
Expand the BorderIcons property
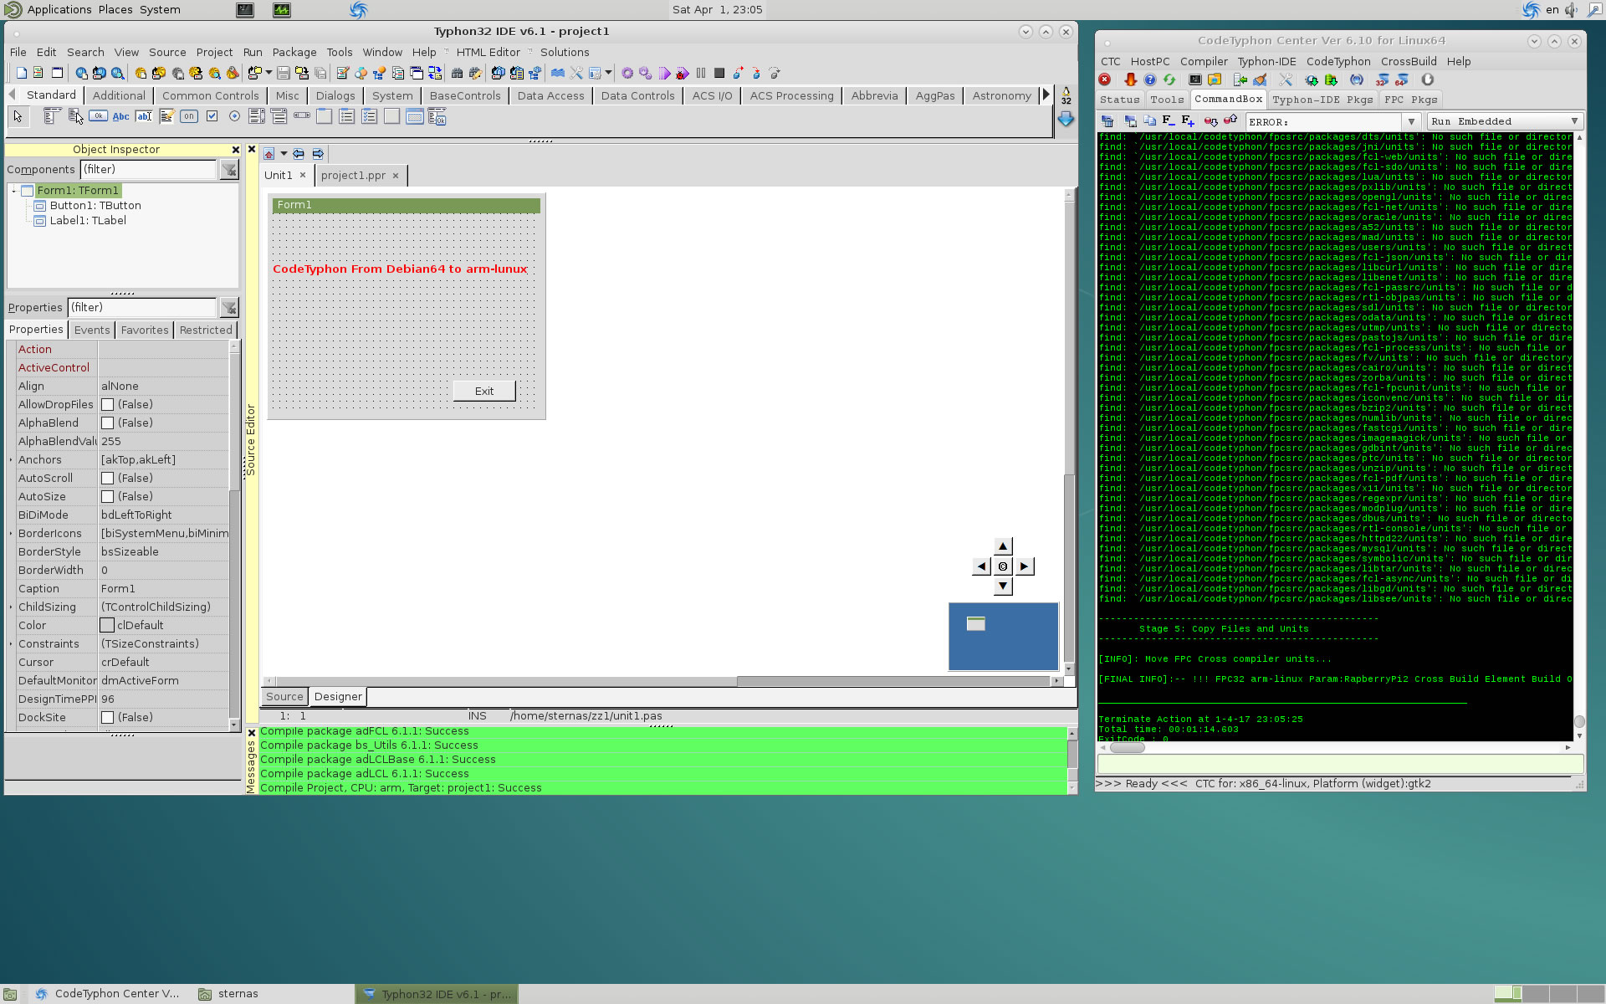[x=11, y=534]
